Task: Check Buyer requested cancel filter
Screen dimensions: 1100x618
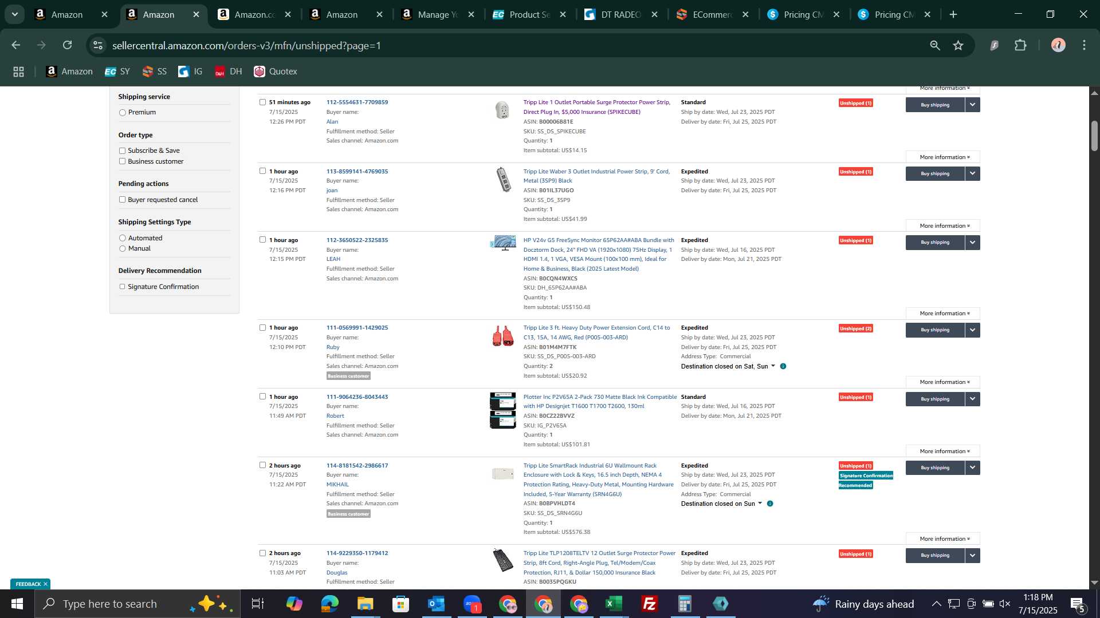Action: pos(122,200)
